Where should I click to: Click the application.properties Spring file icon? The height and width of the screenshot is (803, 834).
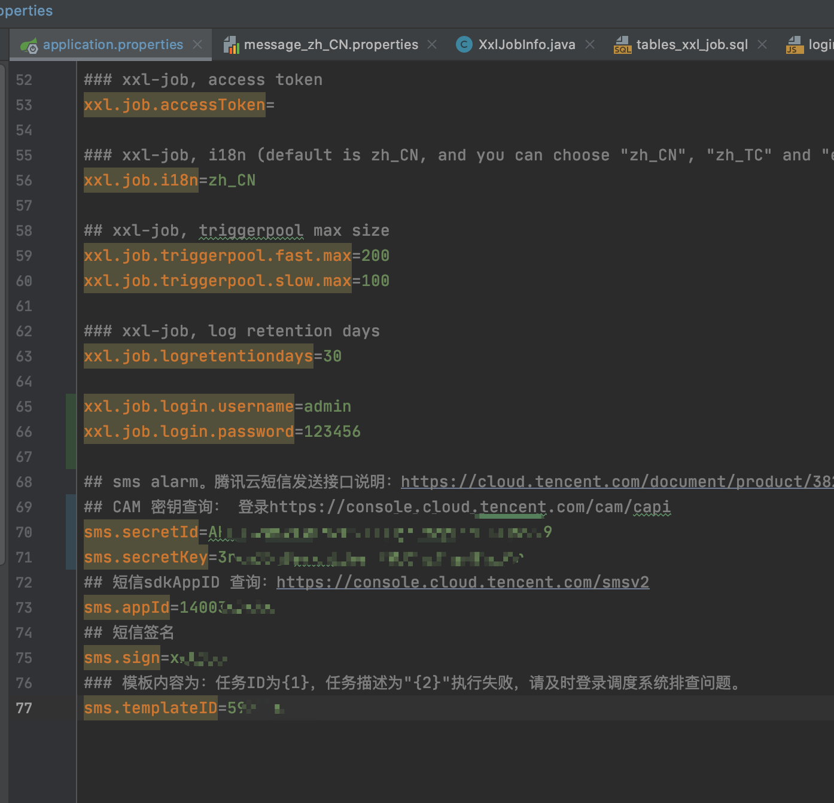point(29,45)
